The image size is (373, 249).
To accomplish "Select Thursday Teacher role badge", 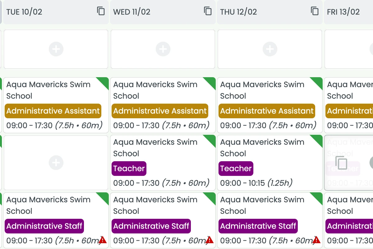I will click(x=236, y=168).
